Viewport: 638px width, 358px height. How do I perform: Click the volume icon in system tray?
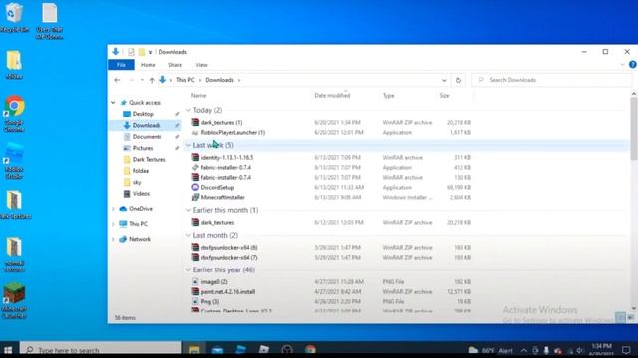(x=579, y=350)
